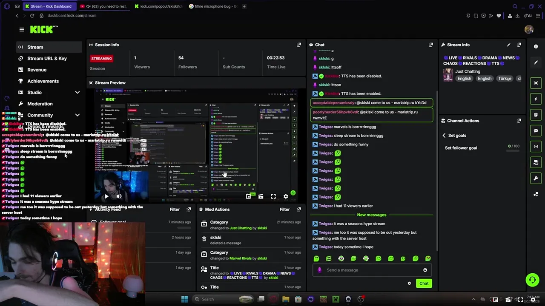
Task: Click the pencil edit icon in right sidebar
Action: (x=536, y=62)
